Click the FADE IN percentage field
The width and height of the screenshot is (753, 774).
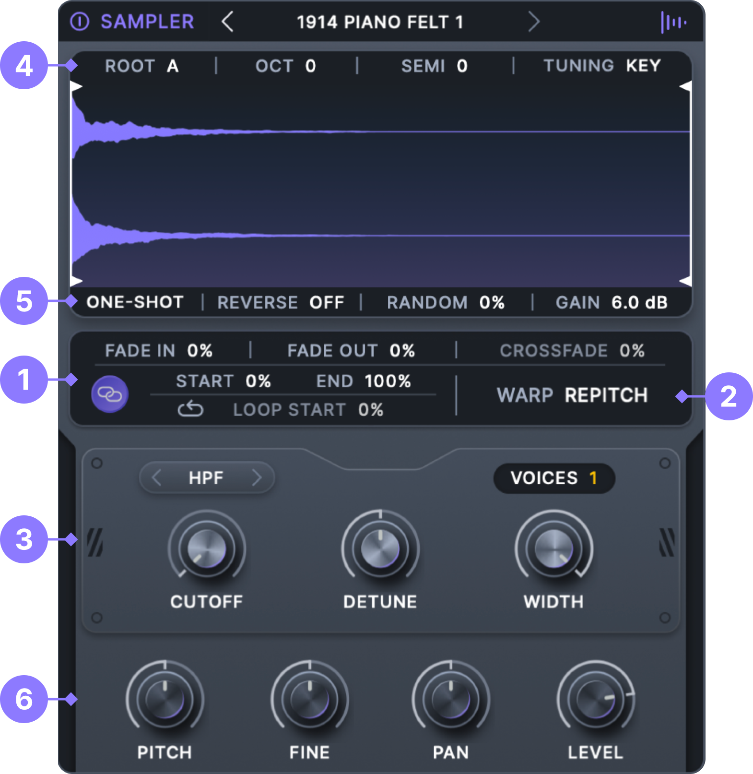pos(200,351)
